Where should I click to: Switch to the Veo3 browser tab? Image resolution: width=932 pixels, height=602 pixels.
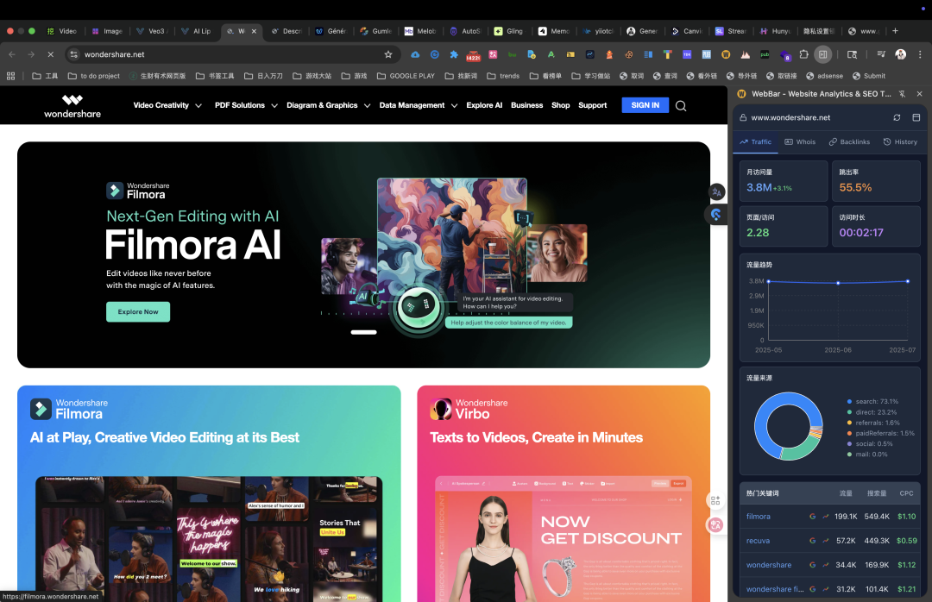152,31
